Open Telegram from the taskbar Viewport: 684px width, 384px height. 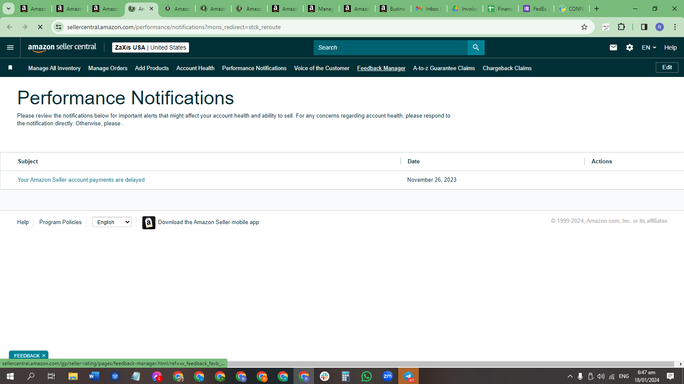click(x=409, y=376)
